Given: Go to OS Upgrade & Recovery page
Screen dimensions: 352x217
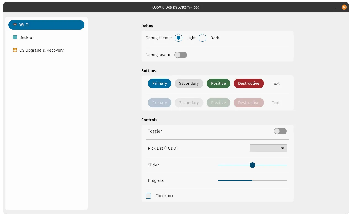Looking at the screenshot, I should click(x=46, y=50).
